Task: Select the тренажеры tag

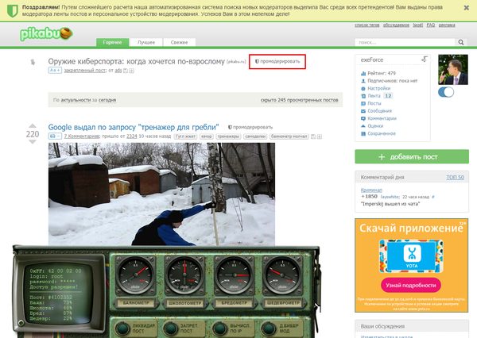Action: [228, 136]
